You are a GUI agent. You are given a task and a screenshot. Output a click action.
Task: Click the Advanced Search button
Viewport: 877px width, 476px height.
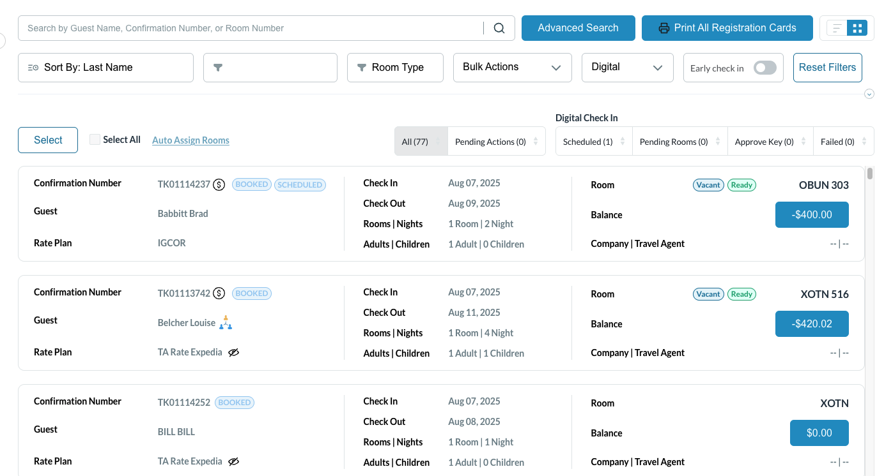tap(578, 28)
